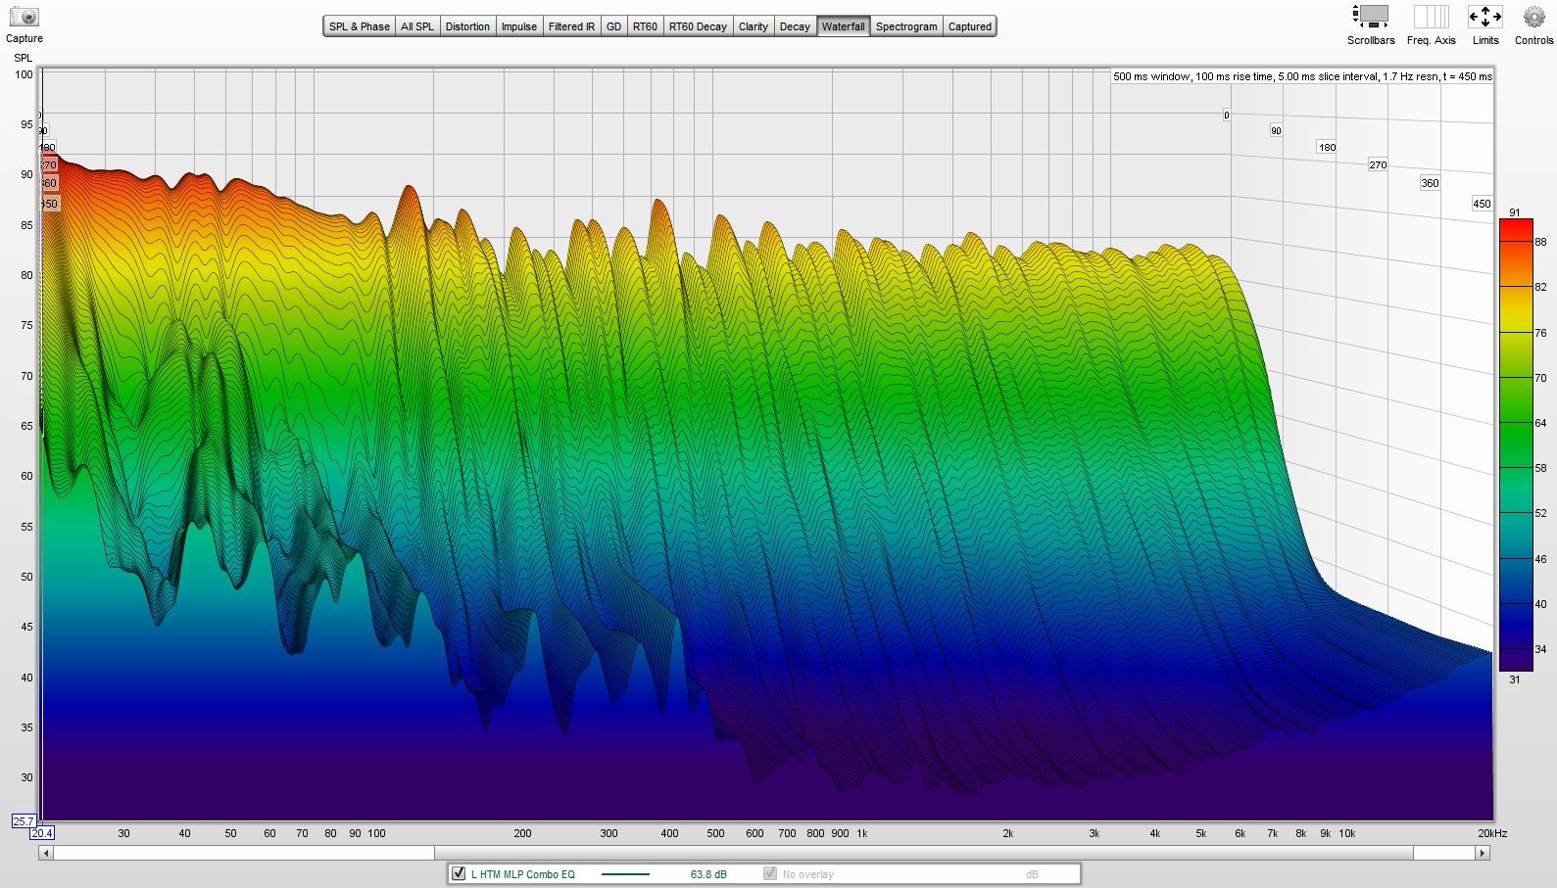Screen dimensions: 1557x888
Task: Click the 180 time slice label at right
Action: point(1327,148)
